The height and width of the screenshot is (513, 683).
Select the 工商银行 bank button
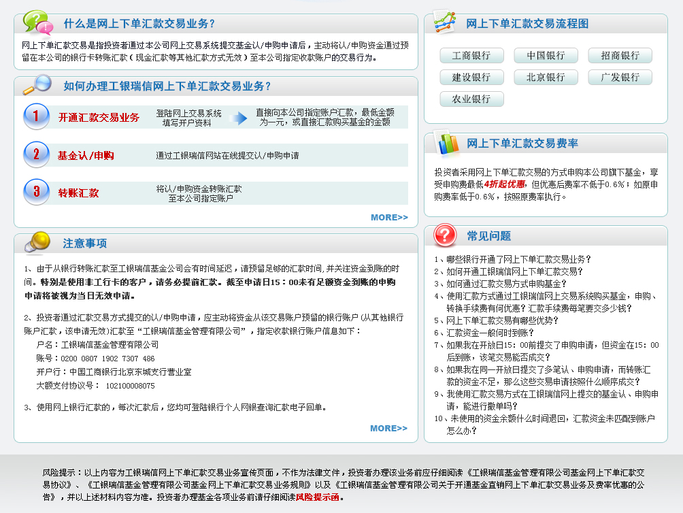(471, 55)
